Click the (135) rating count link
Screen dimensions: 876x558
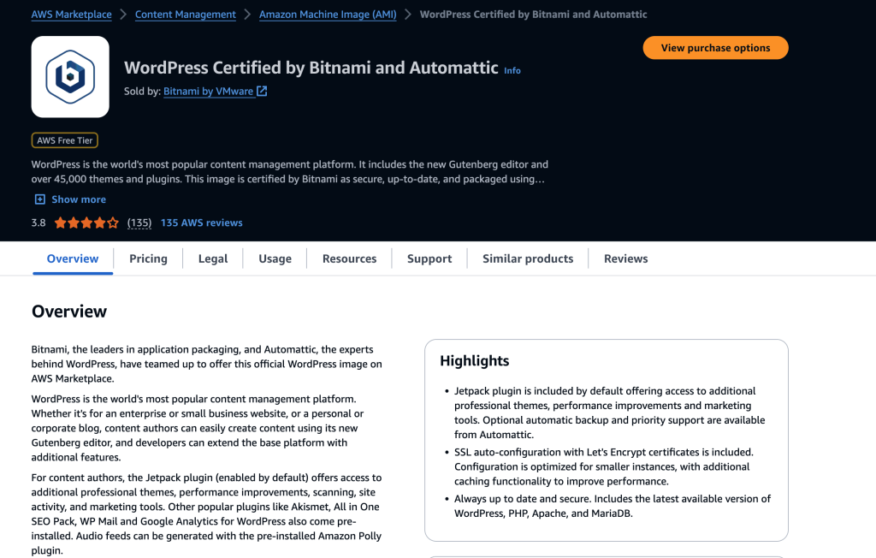coord(139,222)
